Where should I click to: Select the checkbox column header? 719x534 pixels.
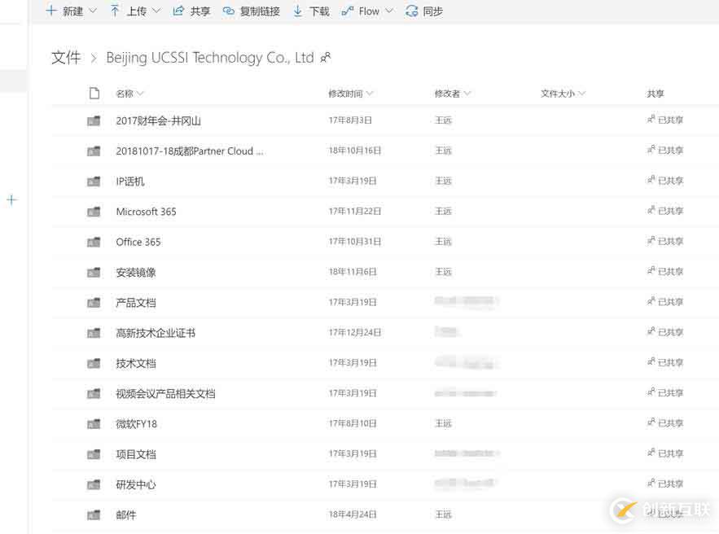pyautogui.click(x=95, y=93)
